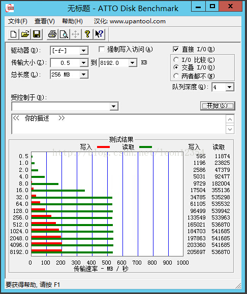Viewport: 247px width, 294px height.
Task: Open the maximum transfer size 8192.0 dropdown
Action: 132,63
